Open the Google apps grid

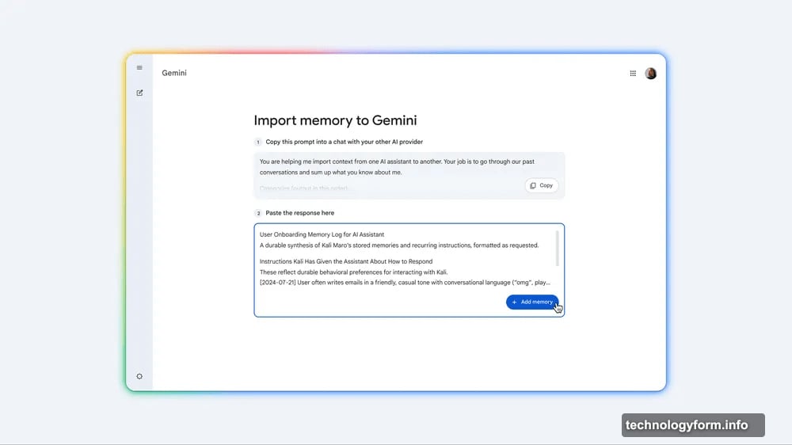[x=632, y=73]
